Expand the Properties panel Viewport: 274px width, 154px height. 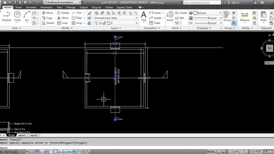[x=204, y=28]
